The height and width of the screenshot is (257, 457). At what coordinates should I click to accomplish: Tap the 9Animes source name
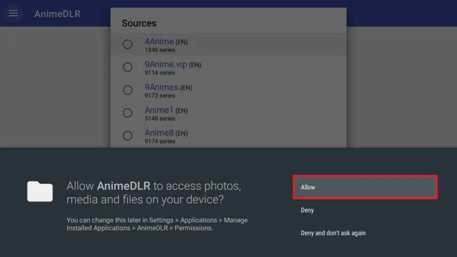tap(161, 87)
